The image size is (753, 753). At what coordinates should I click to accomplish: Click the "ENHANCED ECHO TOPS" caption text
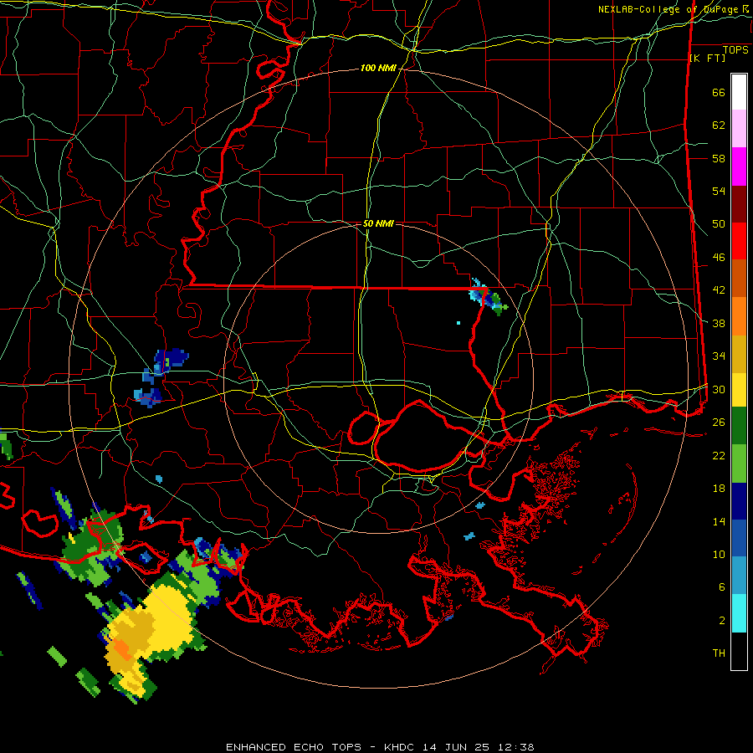[293, 747]
